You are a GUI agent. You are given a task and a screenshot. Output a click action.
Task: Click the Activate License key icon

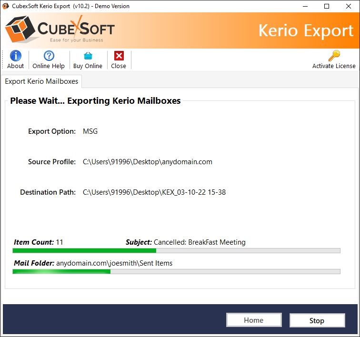click(334, 56)
